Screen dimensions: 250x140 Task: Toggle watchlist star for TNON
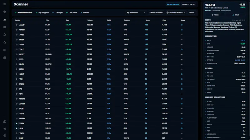[17, 133]
